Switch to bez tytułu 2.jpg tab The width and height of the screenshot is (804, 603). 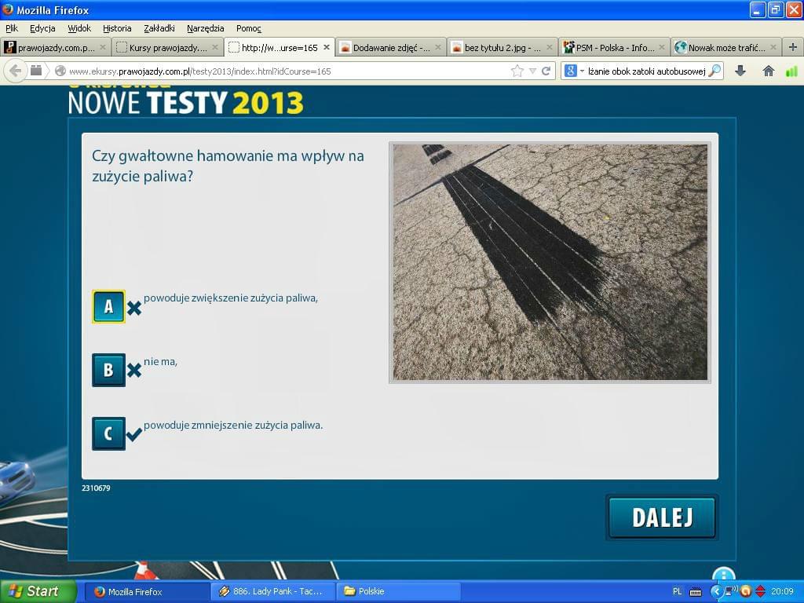pyautogui.click(x=502, y=48)
